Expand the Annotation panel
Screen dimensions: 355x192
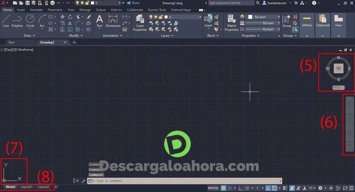point(113,36)
